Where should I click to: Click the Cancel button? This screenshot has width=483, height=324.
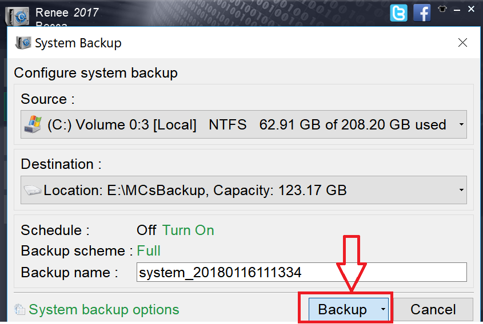[433, 309]
